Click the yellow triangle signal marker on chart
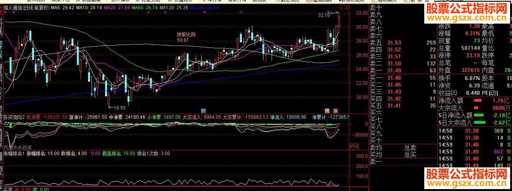Viewport: 512px width, 191px height. click(328, 50)
